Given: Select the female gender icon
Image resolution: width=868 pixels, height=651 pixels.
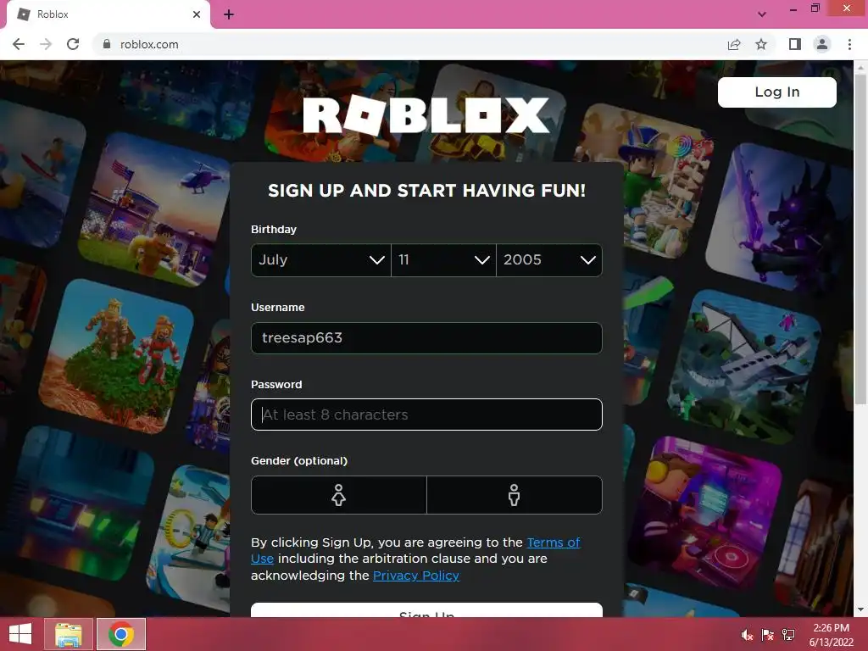Looking at the screenshot, I should pyautogui.click(x=339, y=495).
